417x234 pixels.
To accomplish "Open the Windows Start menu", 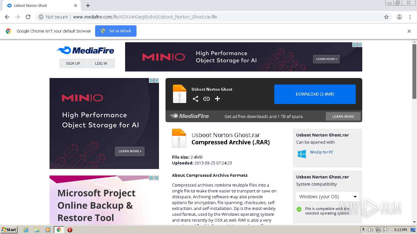I will point(9,230).
